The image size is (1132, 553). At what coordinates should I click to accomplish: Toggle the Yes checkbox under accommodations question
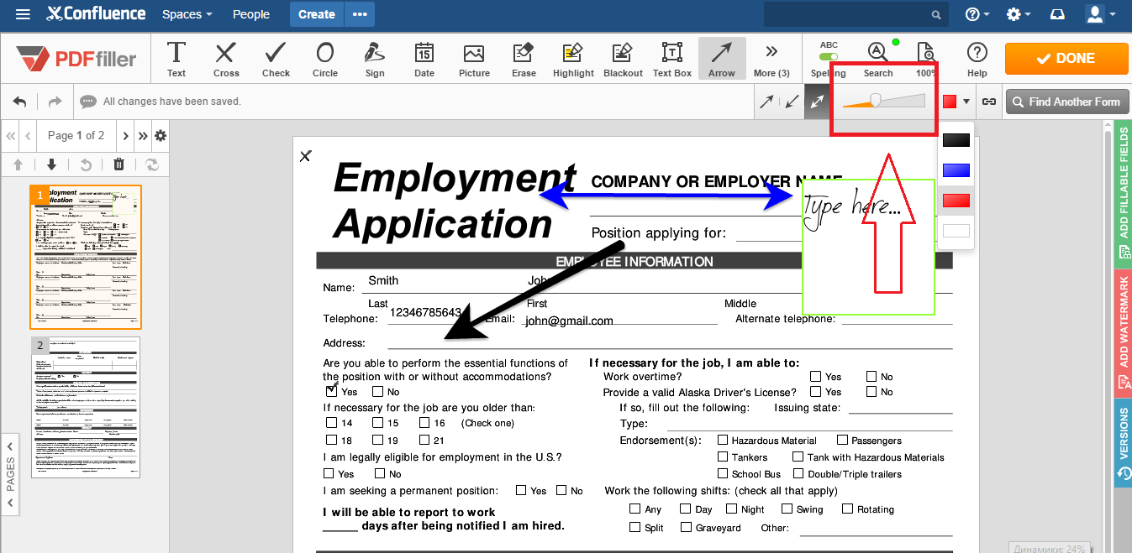[331, 391]
